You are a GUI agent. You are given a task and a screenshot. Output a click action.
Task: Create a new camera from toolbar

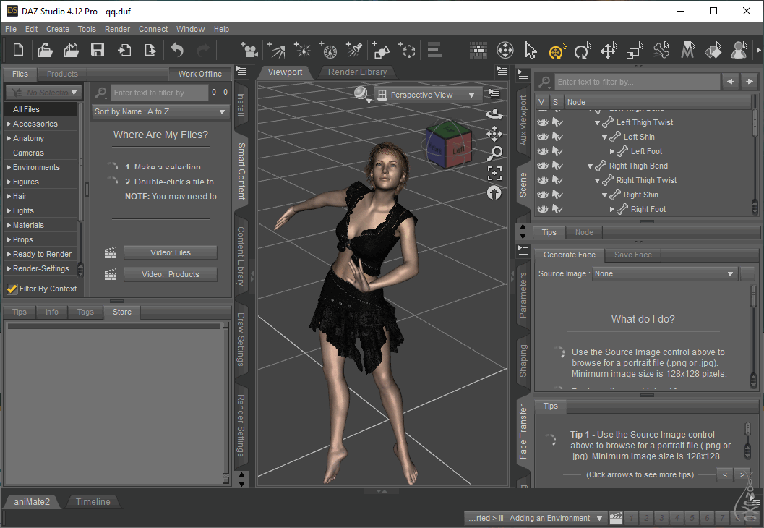[x=249, y=50]
